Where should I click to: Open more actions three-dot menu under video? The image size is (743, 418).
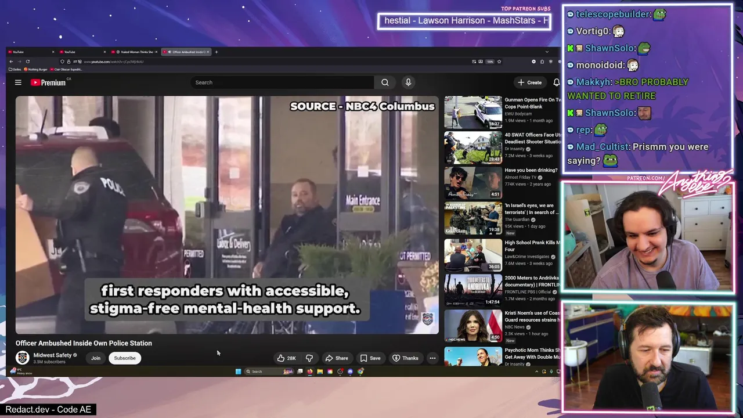432,358
